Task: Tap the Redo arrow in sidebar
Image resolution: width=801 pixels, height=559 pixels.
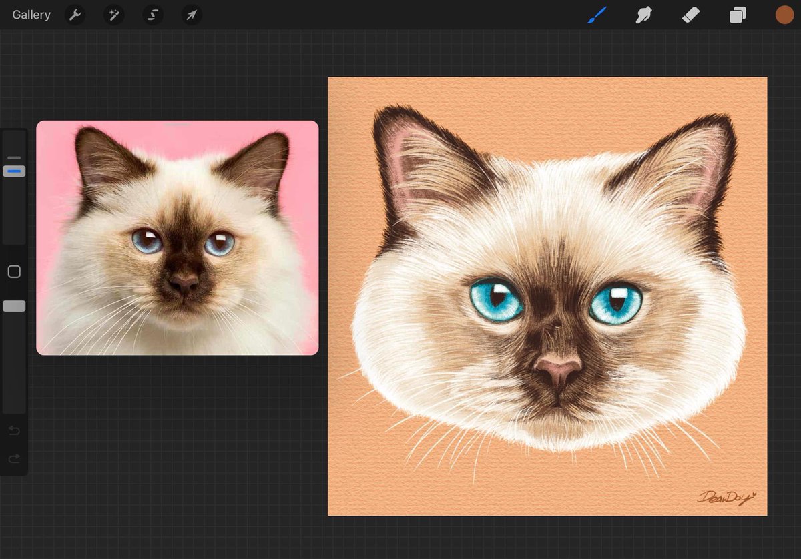Action: click(14, 458)
